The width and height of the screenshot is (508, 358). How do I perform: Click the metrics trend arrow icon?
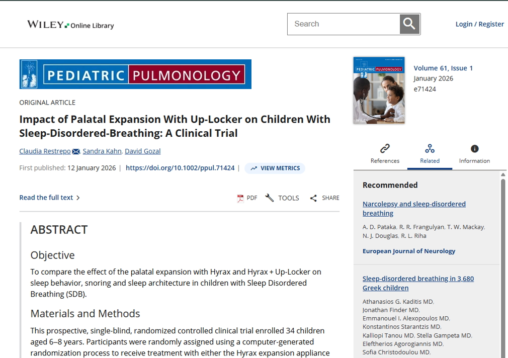coord(253,168)
